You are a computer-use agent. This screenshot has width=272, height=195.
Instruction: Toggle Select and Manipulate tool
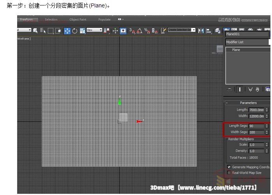pos(115,31)
